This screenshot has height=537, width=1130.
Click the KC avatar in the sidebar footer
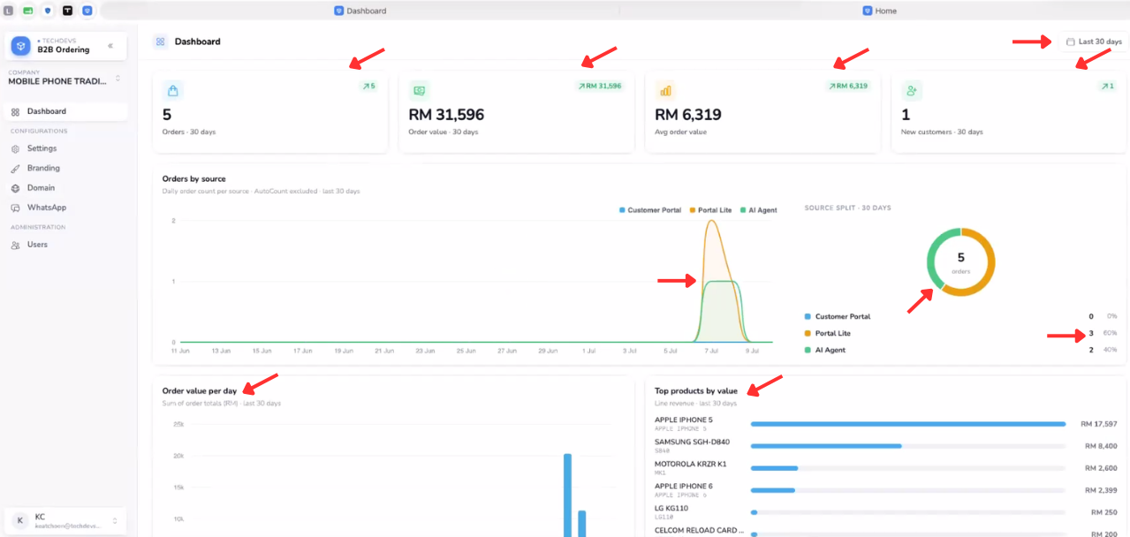pyautogui.click(x=19, y=521)
